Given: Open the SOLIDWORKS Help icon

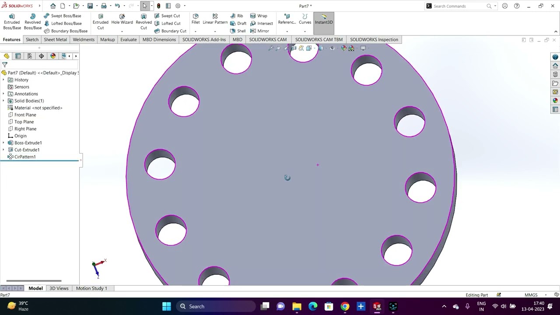Looking at the screenshot, I should click(517, 6).
